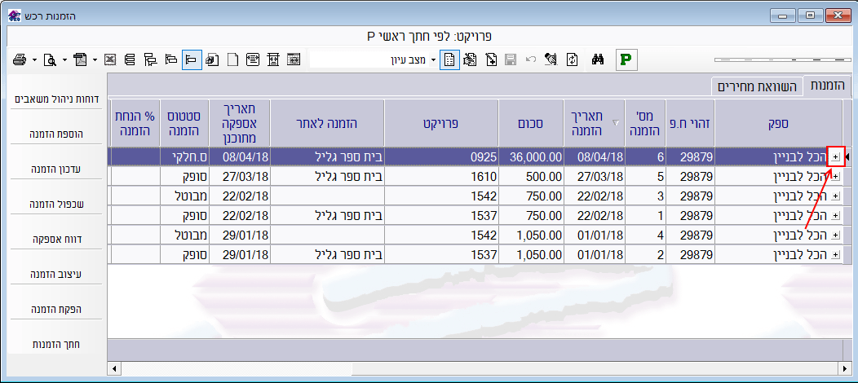Expand the first order row for supplier הכל לבניין
The height and width of the screenshot is (383, 858).
(834, 156)
